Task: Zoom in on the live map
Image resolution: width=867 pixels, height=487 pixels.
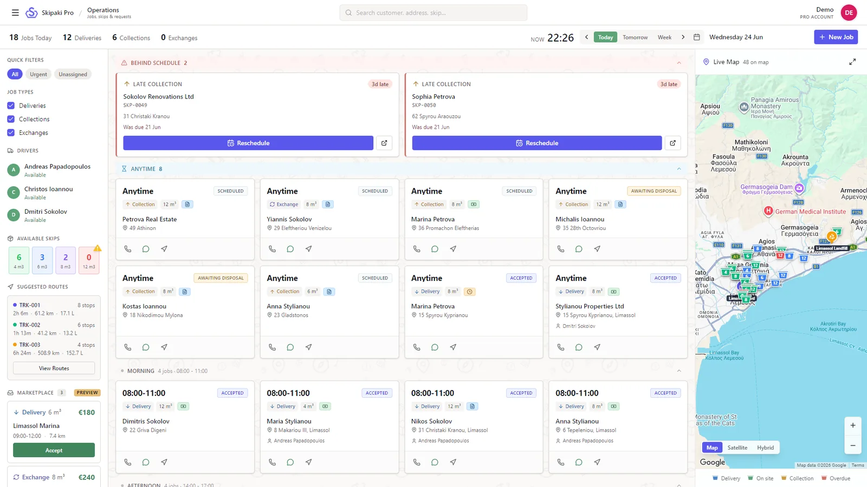Action: tap(853, 425)
